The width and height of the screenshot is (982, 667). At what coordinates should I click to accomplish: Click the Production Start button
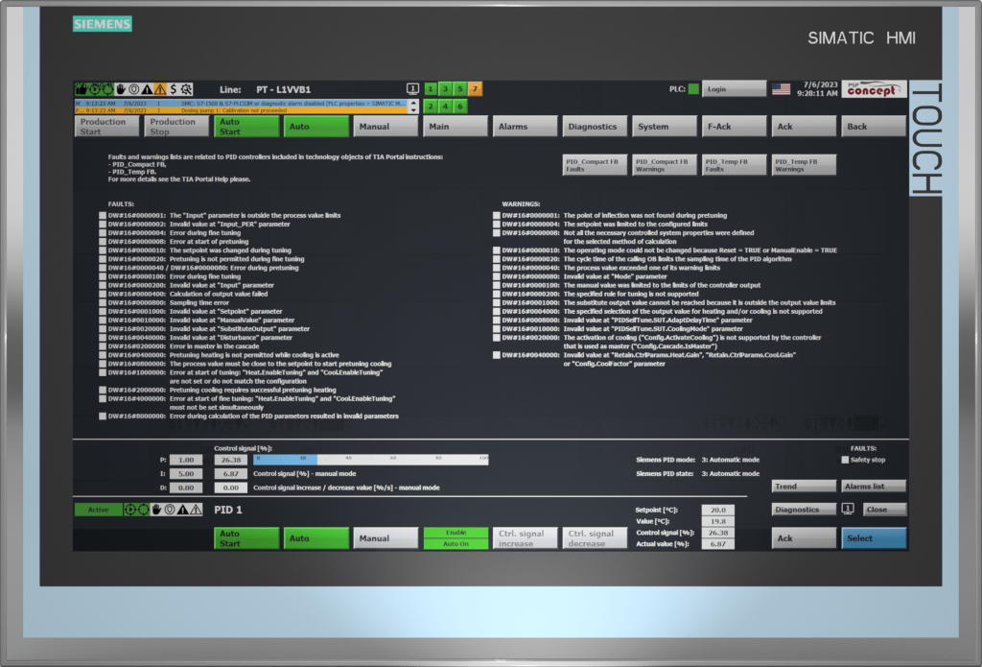coord(106,126)
